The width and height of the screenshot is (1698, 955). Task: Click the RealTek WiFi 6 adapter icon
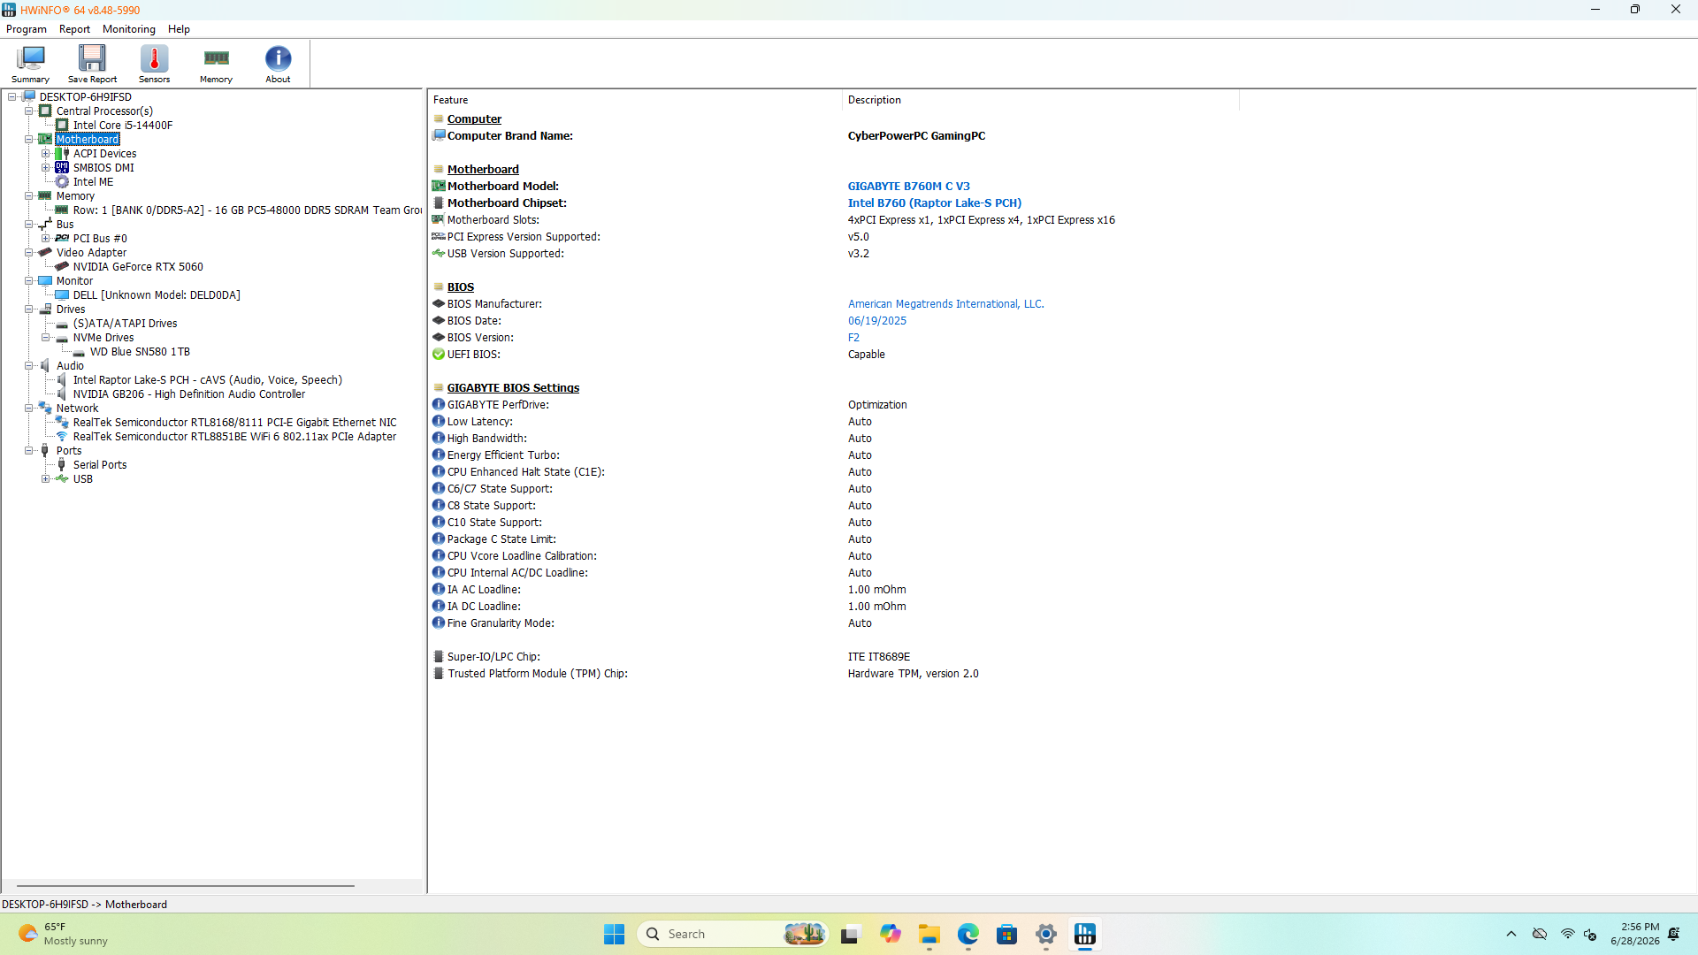pyautogui.click(x=62, y=437)
